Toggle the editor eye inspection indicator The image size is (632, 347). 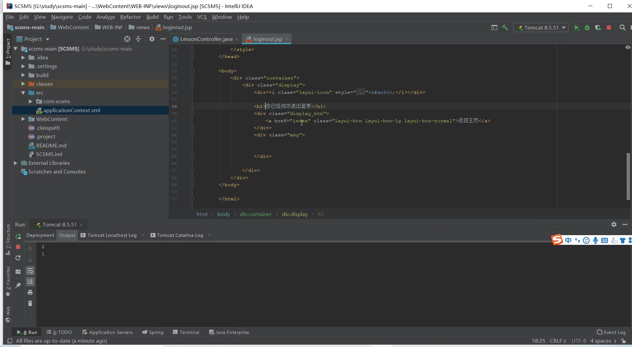(628, 48)
